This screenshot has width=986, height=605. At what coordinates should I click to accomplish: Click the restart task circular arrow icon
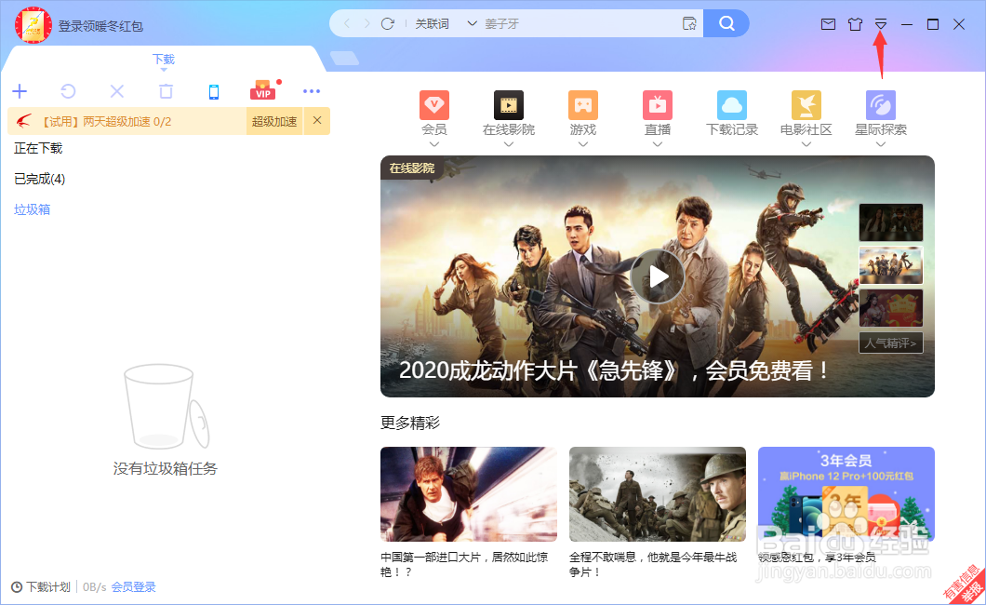pyautogui.click(x=68, y=91)
